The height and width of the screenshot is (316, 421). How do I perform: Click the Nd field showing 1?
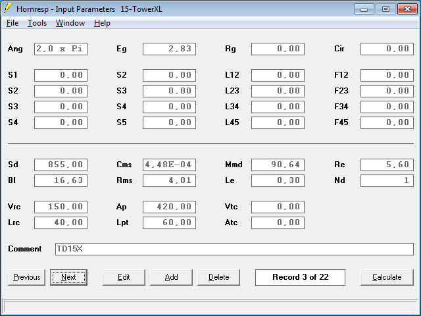pos(387,180)
